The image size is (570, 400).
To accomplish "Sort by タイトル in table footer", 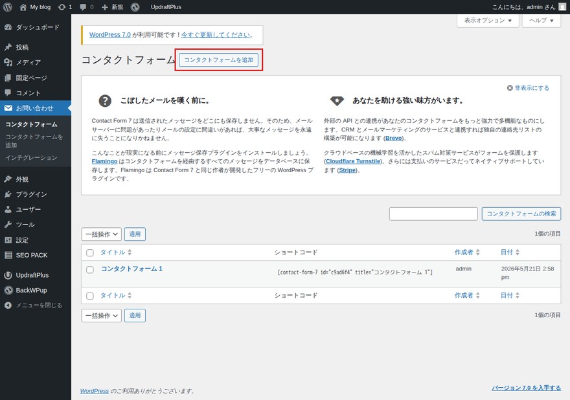I will 116,295.
